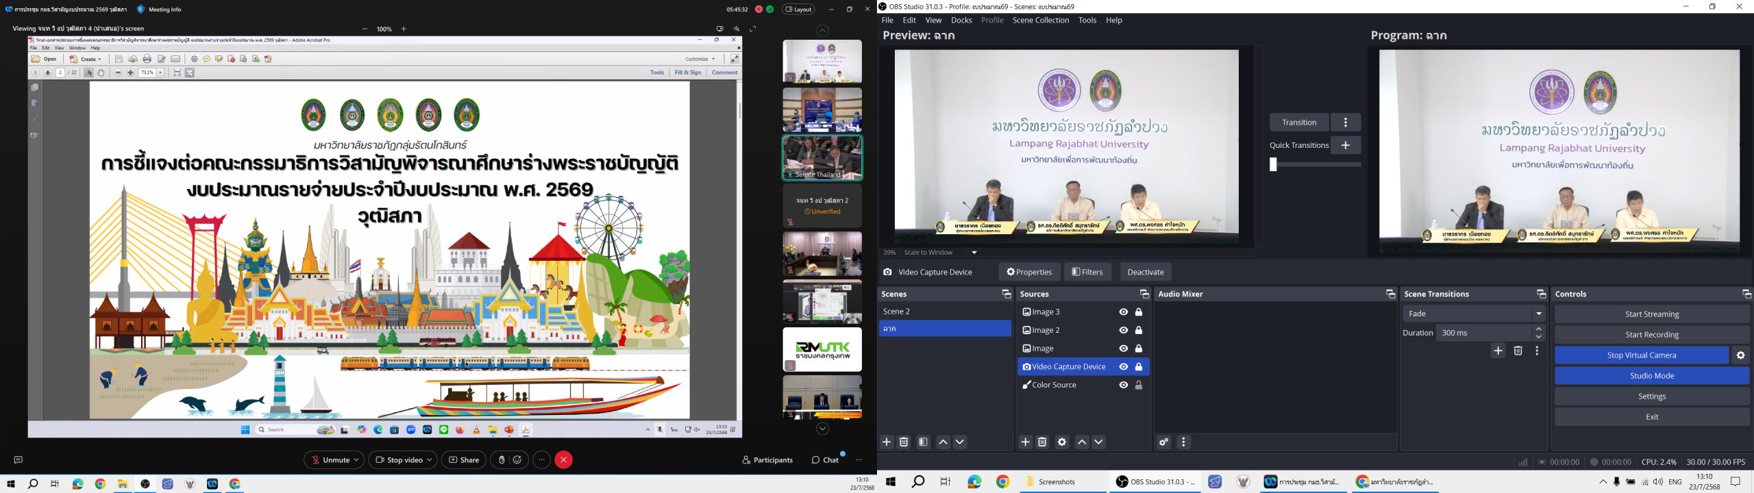Toggle visibility of Image source
This screenshot has height=493, width=1754.
1124,349
